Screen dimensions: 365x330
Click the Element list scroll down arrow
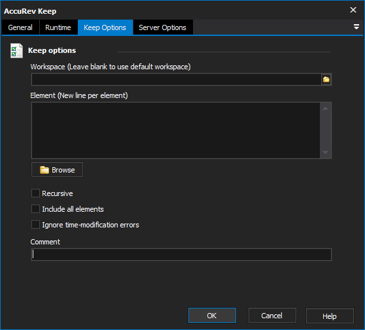point(326,152)
